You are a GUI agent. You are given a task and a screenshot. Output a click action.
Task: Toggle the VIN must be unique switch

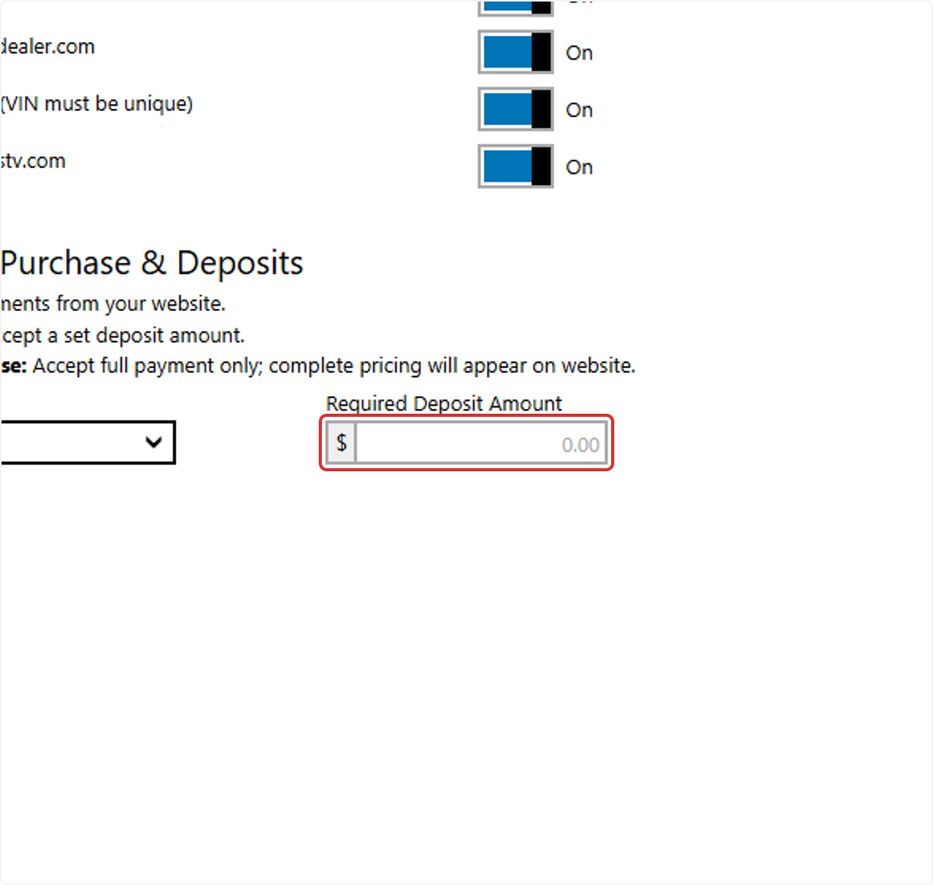tap(515, 109)
